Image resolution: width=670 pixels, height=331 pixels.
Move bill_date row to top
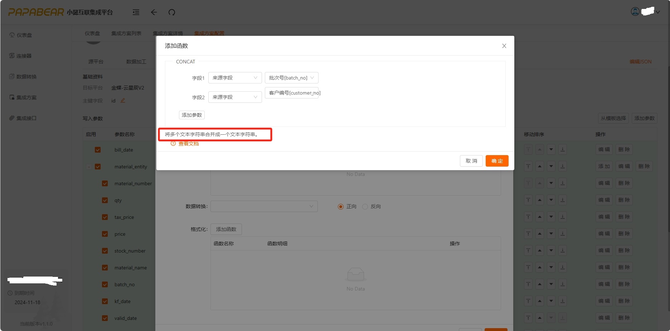tap(528, 149)
